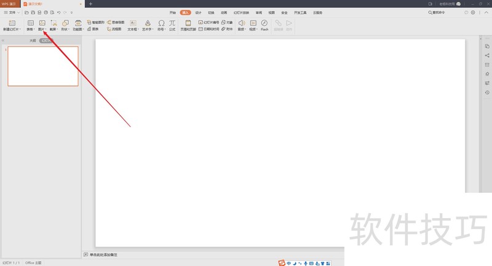Screen dimensions: 492x266
Task: Click the Sogou input method S icon
Action: click(x=282, y=263)
